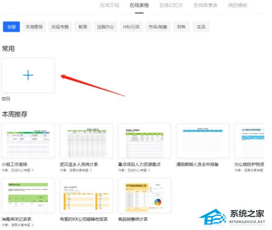Go to the 我的模板 tab
The image size is (272, 230).
[238, 5]
